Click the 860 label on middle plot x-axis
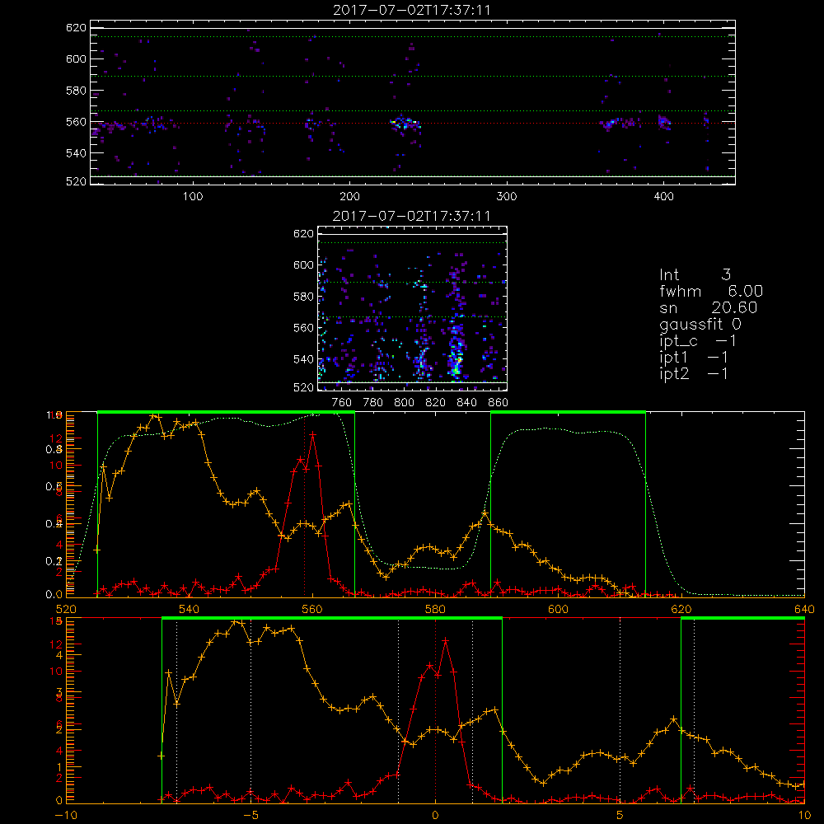This screenshot has height=824, width=824. pyautogui.click(x=499, y=403)
